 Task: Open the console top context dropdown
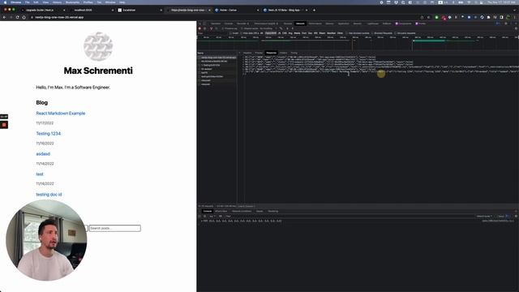(x=212, y=217)
